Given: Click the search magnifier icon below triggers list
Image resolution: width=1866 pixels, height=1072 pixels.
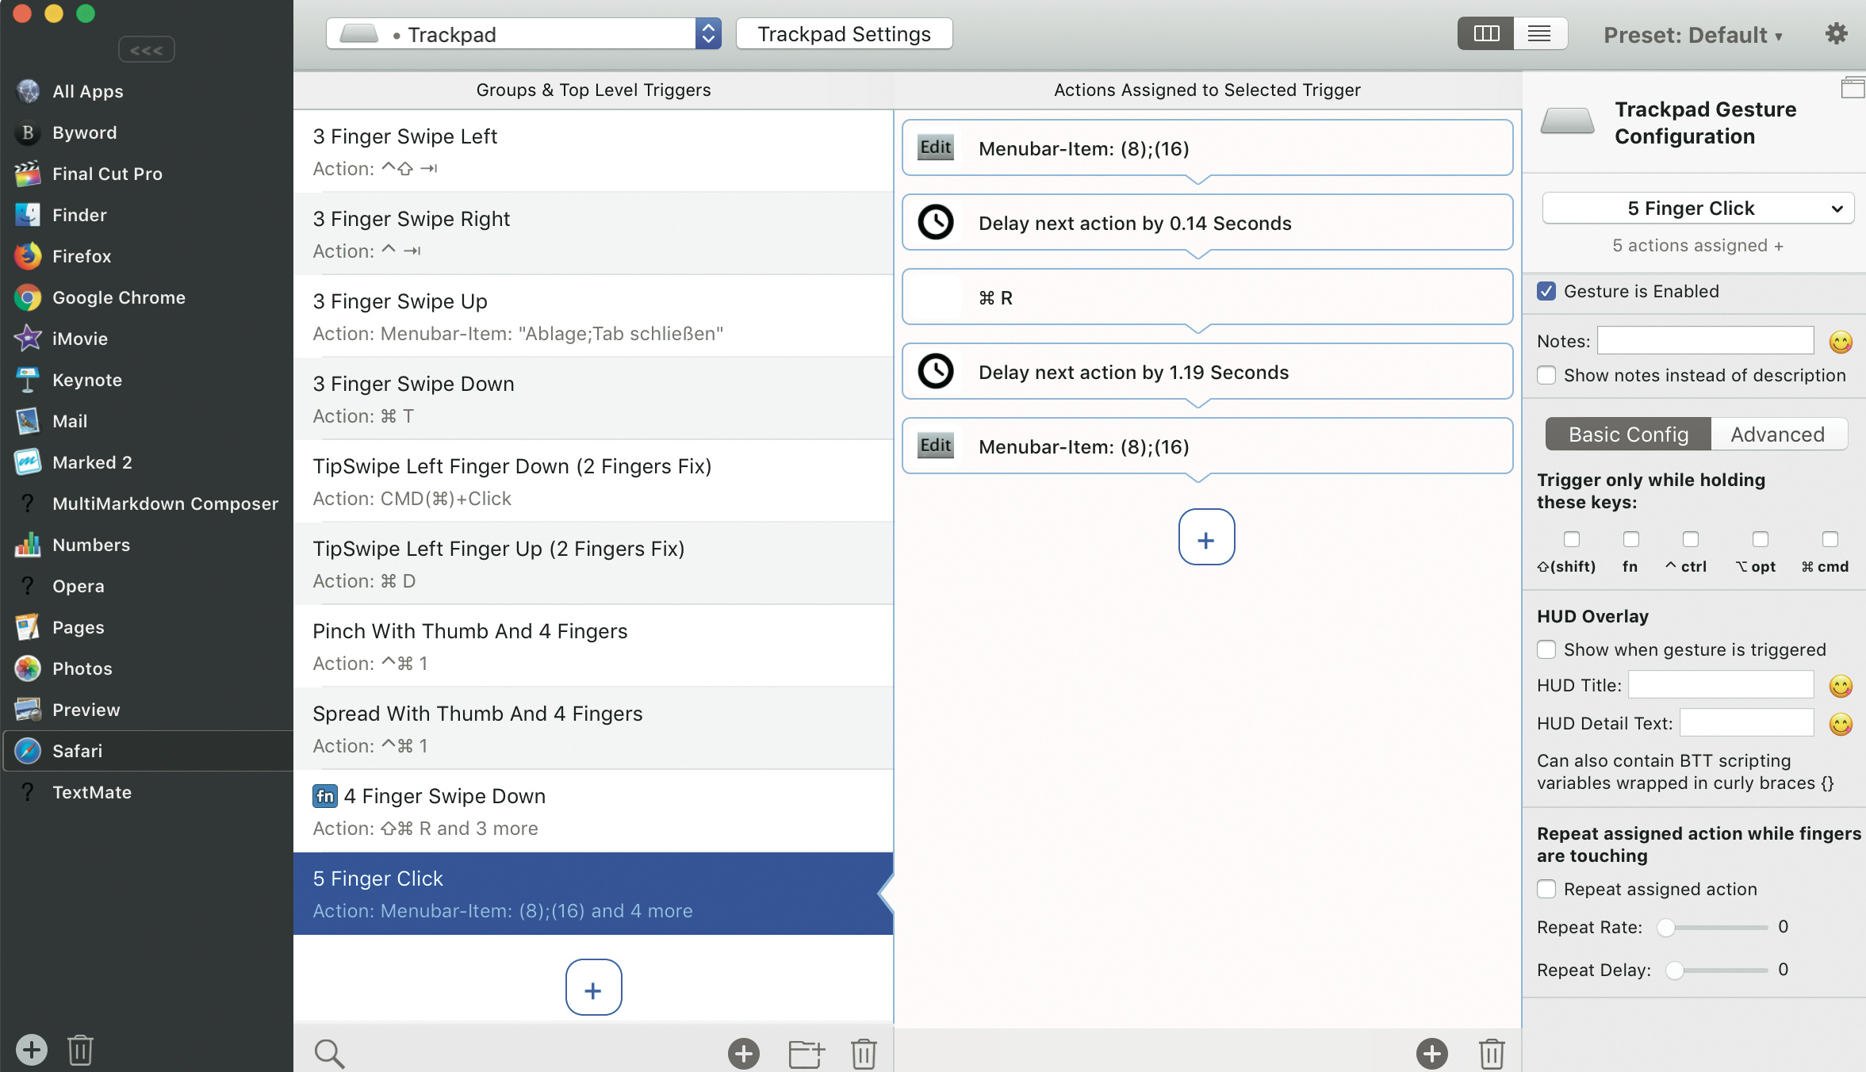Looking at the screenshot, I should coord(329,1054).
